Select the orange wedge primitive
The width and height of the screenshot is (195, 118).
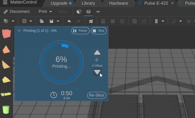(6, 65)
